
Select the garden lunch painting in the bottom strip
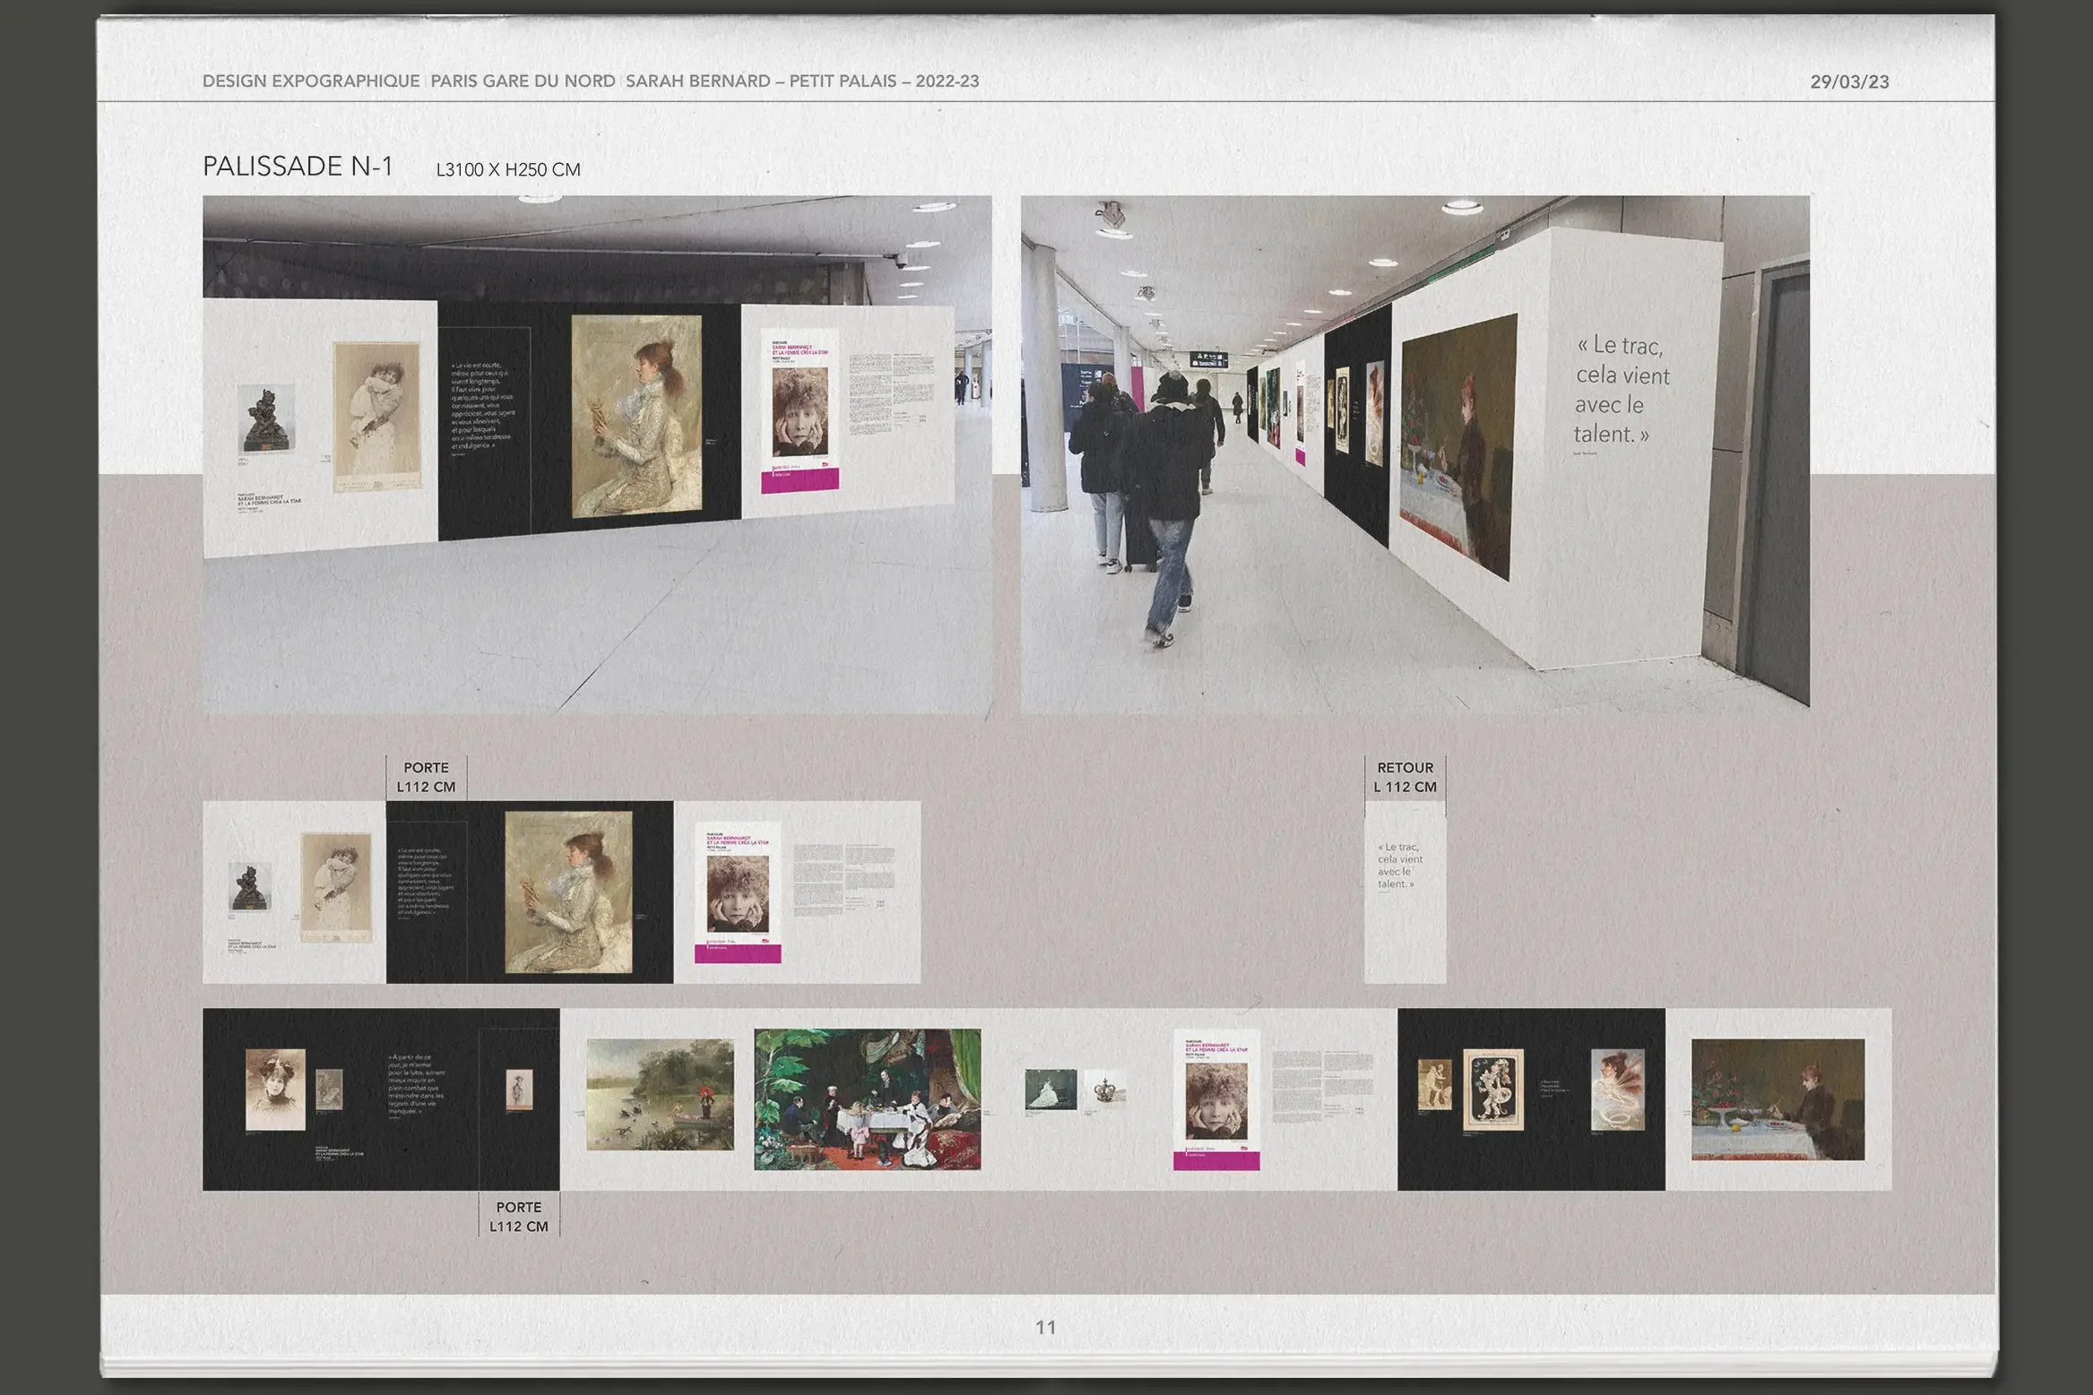click(x=867, y=1099)
